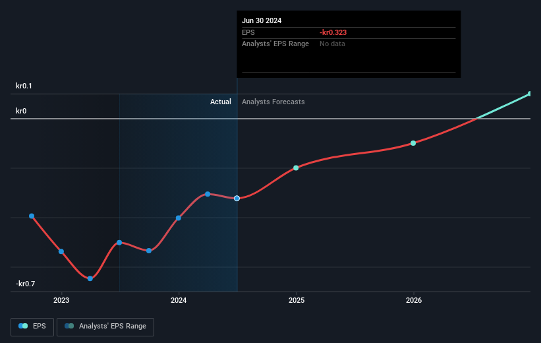
Task: Click the "Analysts Forecasts" label
Action: 273,102
